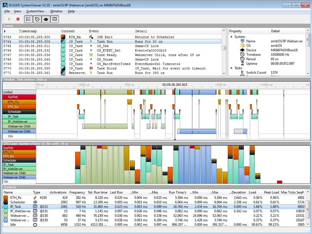The image size is (312, 234).
Task: Toggle the Timeline view clock button
Action: pos(37,19)
